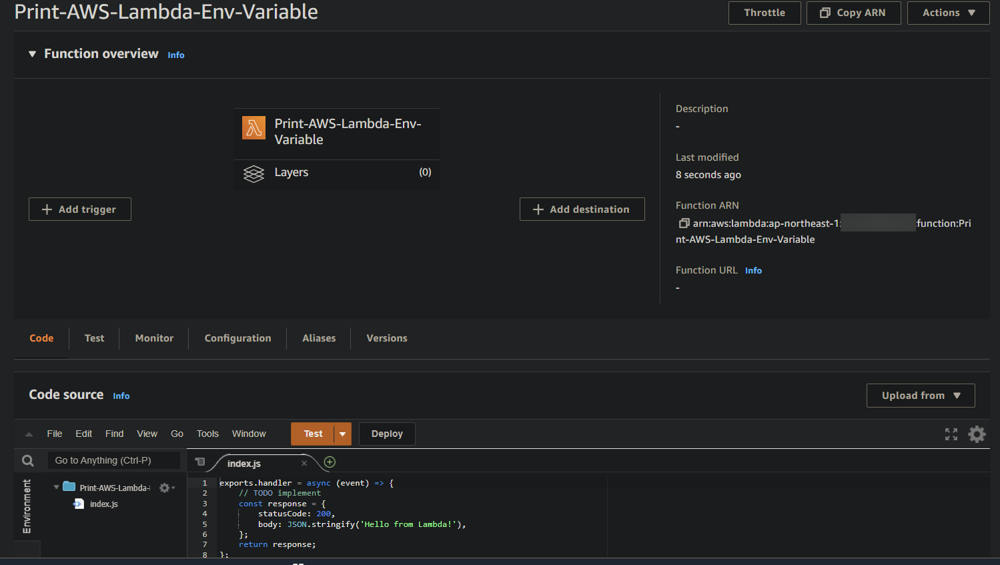Click the search magnifier icon in editor
Viewport: 1000px width, 565px height.
coord(28,460)
